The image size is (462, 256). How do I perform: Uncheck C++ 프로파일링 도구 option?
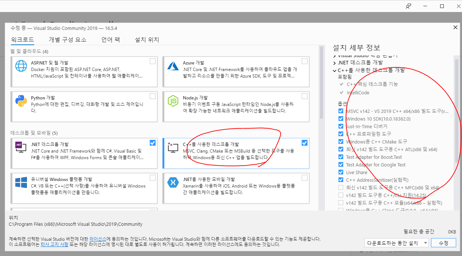(341, 134)
